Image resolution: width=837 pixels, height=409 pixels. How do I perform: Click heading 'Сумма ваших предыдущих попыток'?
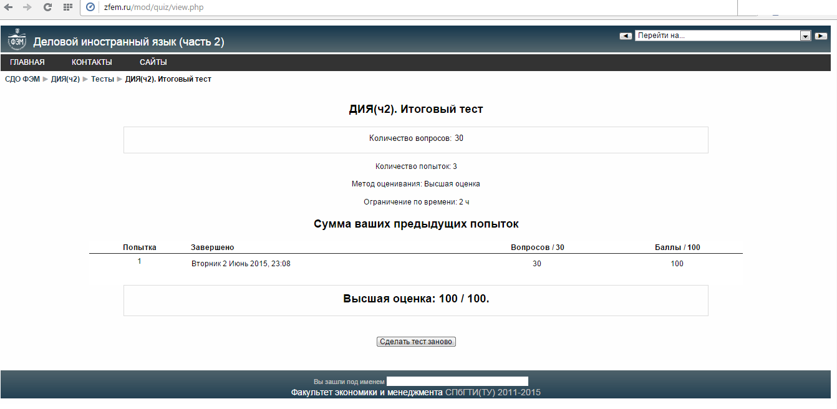pyautogui.click(x=416, y=223)
